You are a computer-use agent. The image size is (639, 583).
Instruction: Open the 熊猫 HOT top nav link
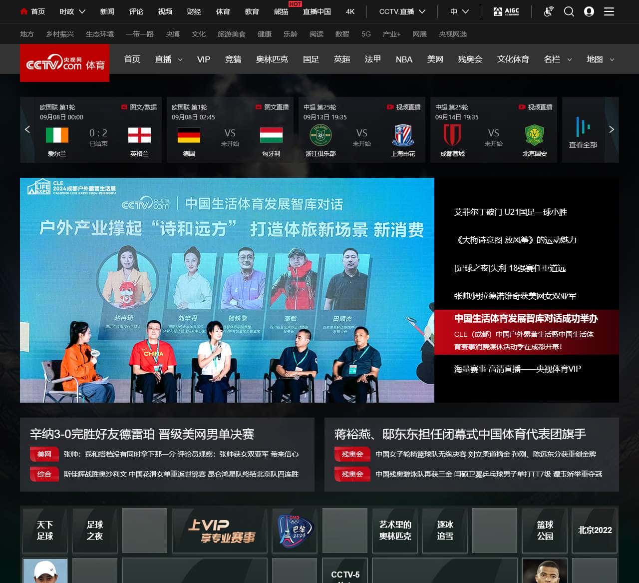(x=281, y=11)
